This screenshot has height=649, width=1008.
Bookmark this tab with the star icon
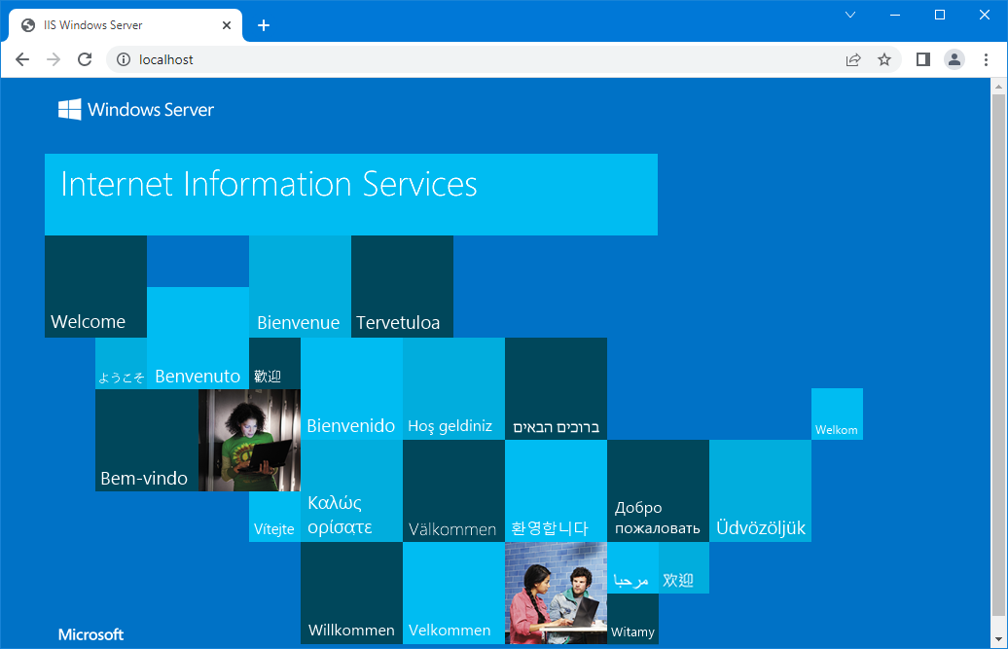click(x=884, y=59)
